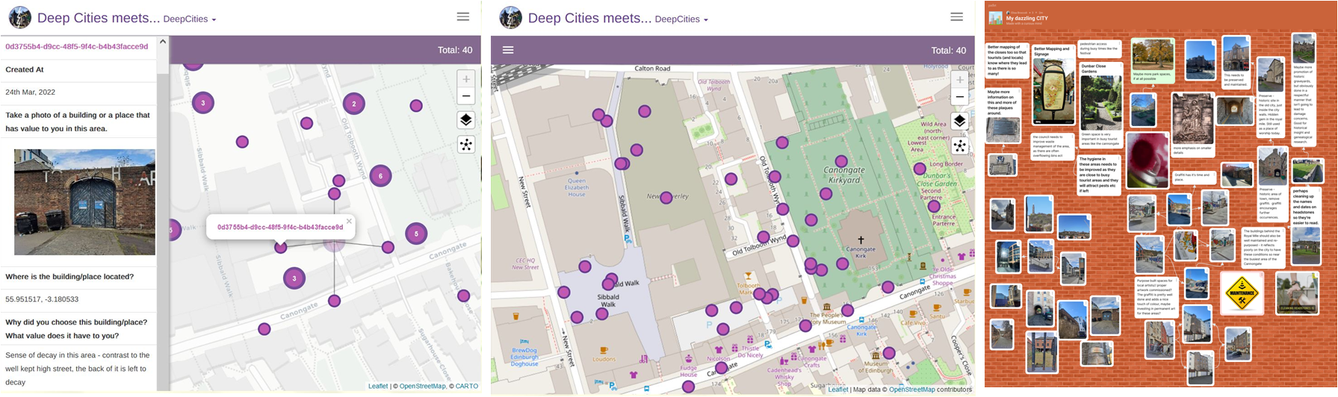Click Deep Cities logo in left window
1338x397 pixels.
[19, 17]
